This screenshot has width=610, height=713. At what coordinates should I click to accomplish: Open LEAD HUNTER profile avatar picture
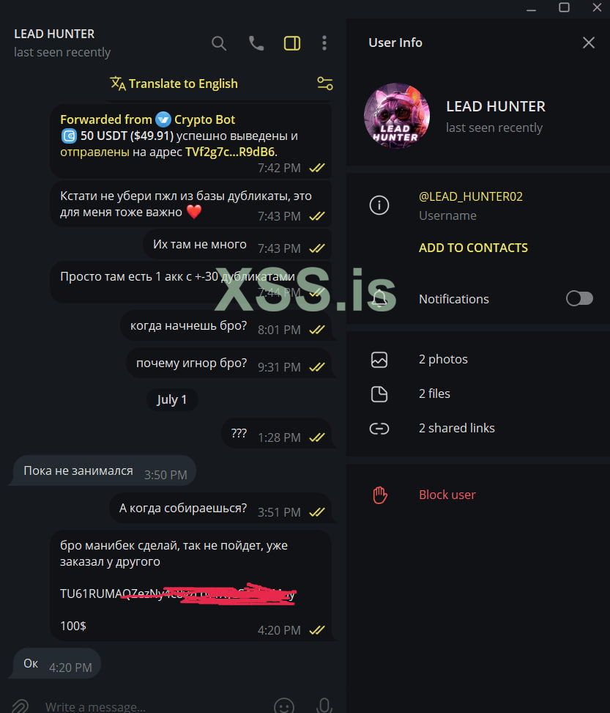pos(397,116)
